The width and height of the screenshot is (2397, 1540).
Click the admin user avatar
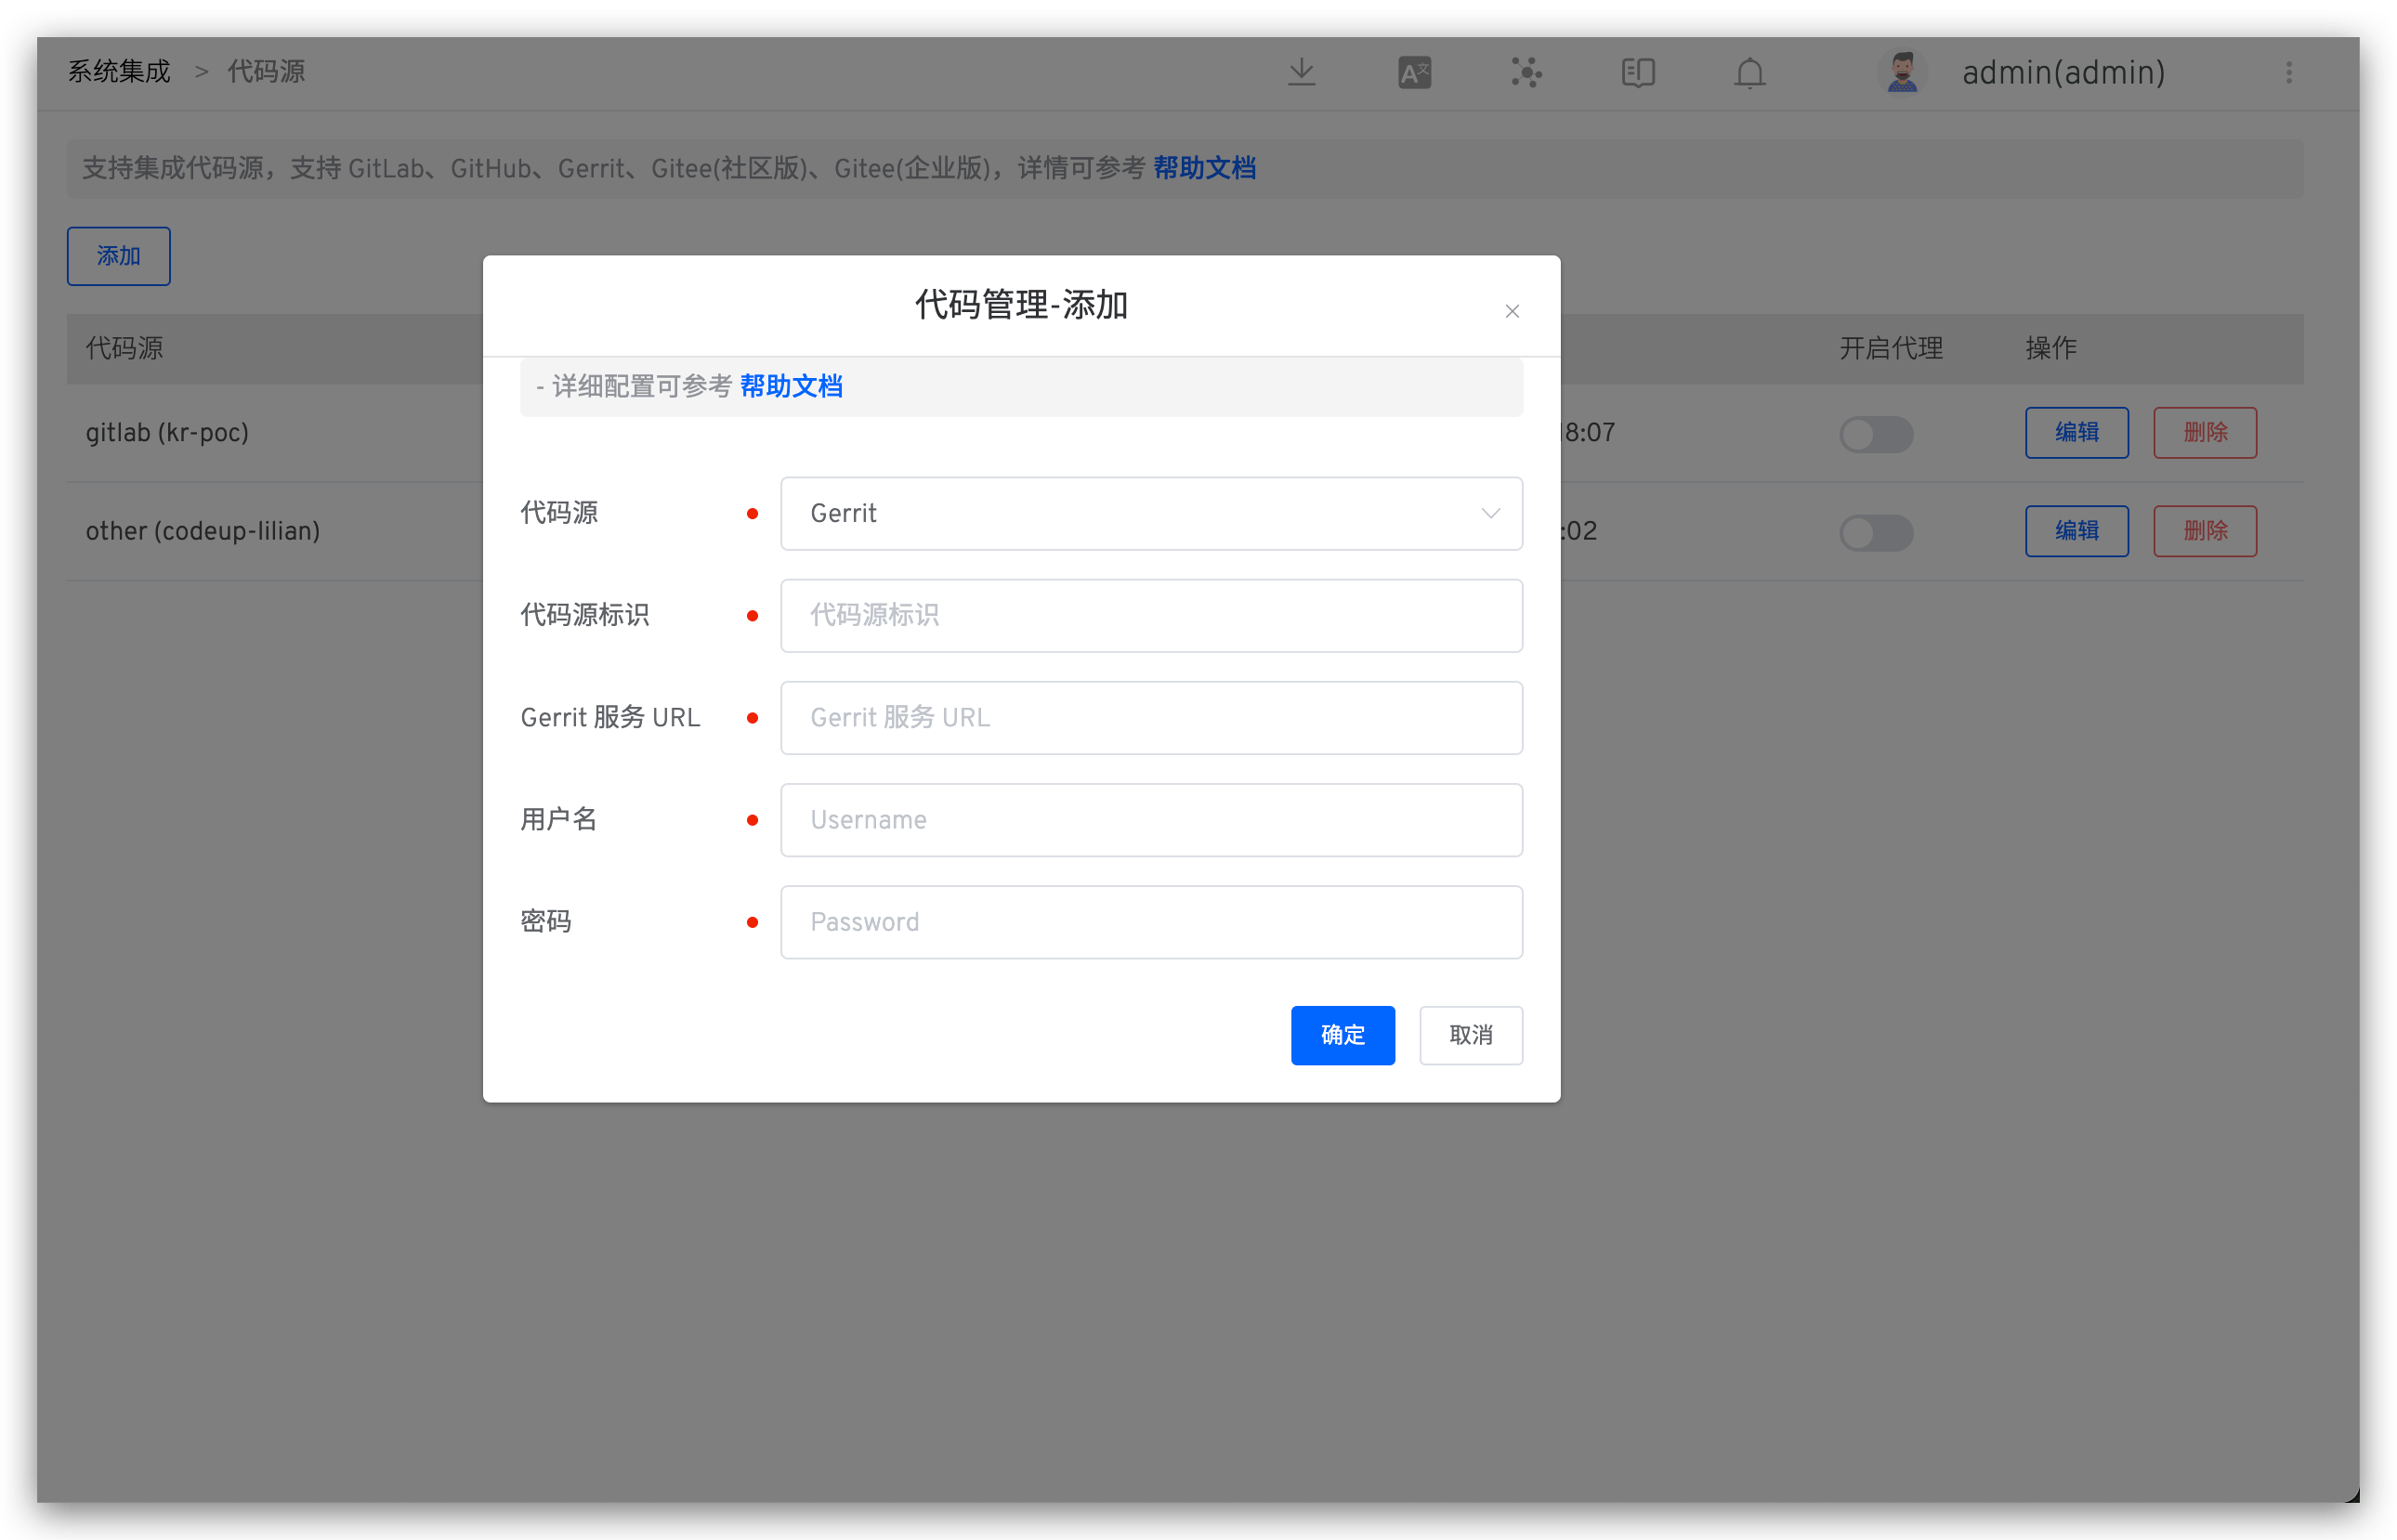(x=1902, y=72)
